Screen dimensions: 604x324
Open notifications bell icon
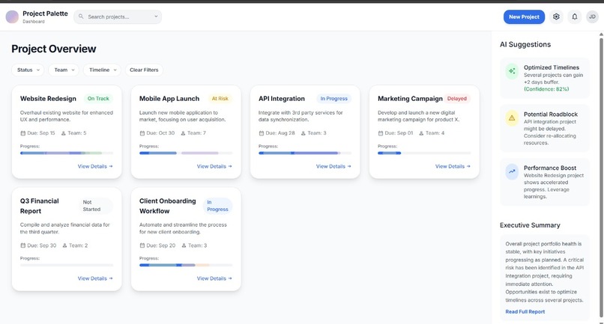click(x=574, y=17)
